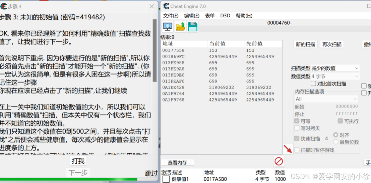Click the tutorial window logo icon
This screenshot has width=371, height=183.
coord(3,6)
